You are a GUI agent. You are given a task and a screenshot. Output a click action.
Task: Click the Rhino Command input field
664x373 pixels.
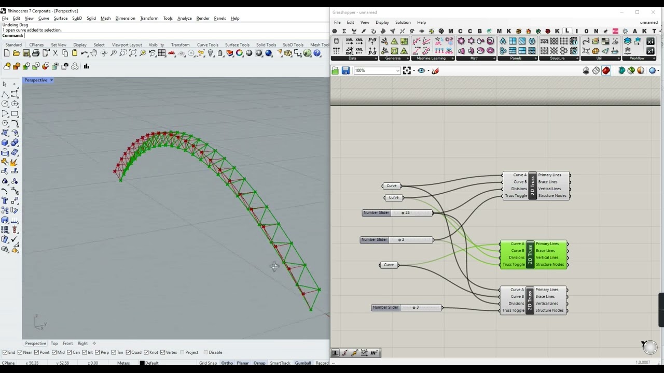(x=176, y=36)
